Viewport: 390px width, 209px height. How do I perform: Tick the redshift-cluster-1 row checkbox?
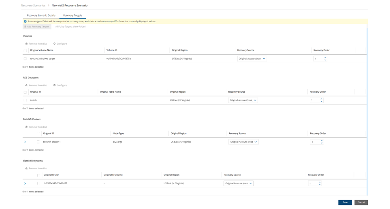coord(38,142)
